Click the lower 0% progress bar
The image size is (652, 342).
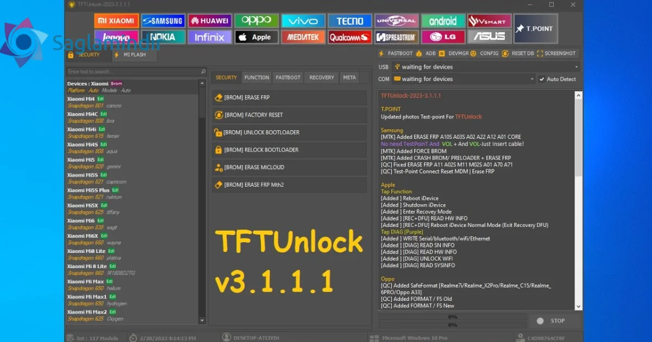(x=452, y=325)
